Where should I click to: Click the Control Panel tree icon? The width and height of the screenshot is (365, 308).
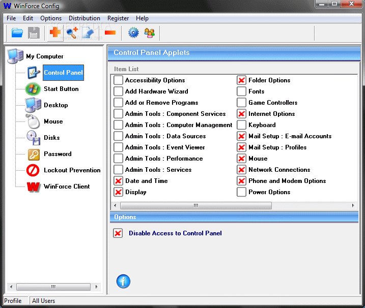point(34,73)
